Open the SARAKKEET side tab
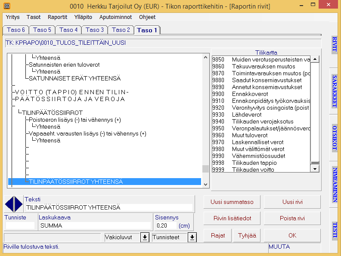The height and width of the screenshot is (256, 341). (335, 91)
